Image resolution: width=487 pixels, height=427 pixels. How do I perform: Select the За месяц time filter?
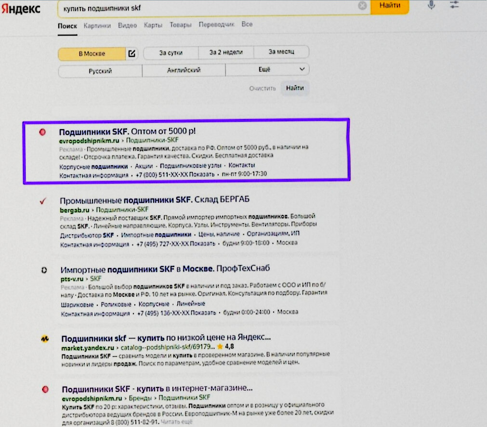(x=281, y=52)
